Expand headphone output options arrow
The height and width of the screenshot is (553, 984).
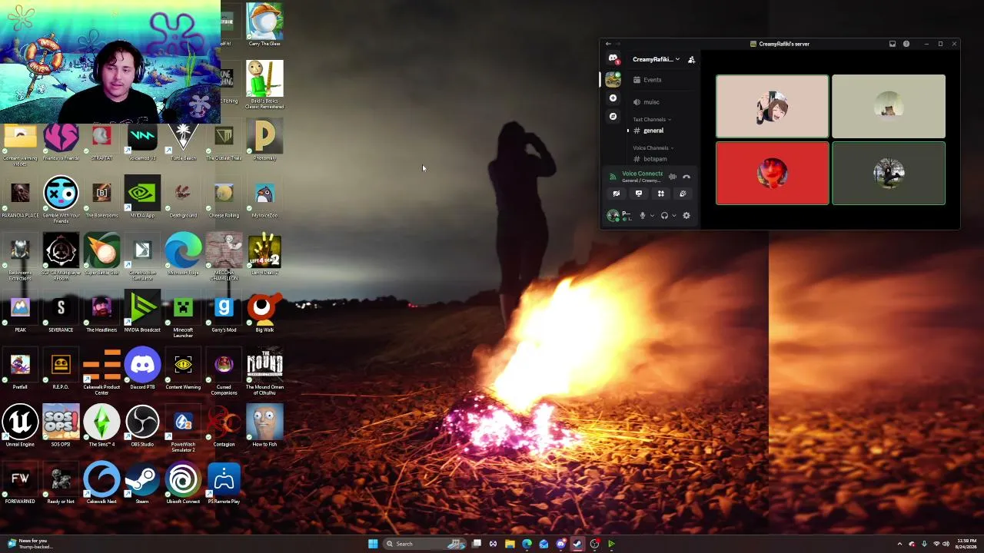point(674,216)
